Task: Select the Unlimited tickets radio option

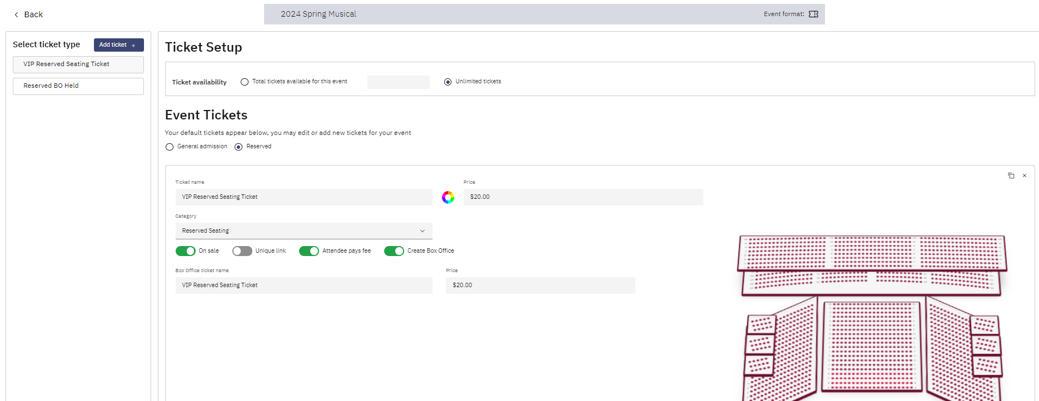Action: coord(448,82)
